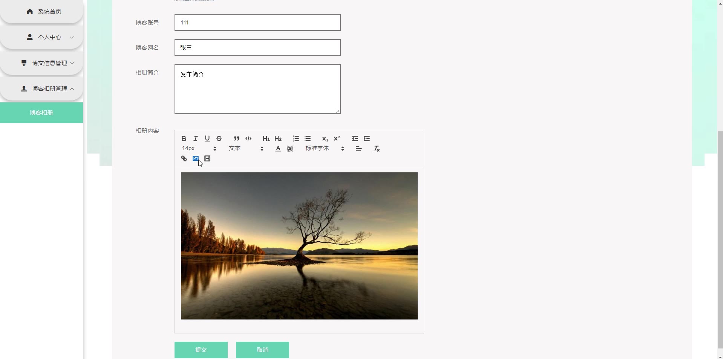Image resolution: width=723 pixels, height=359 pixels.
Task: Insert a hyperlink
Action: tap(184, 158)
